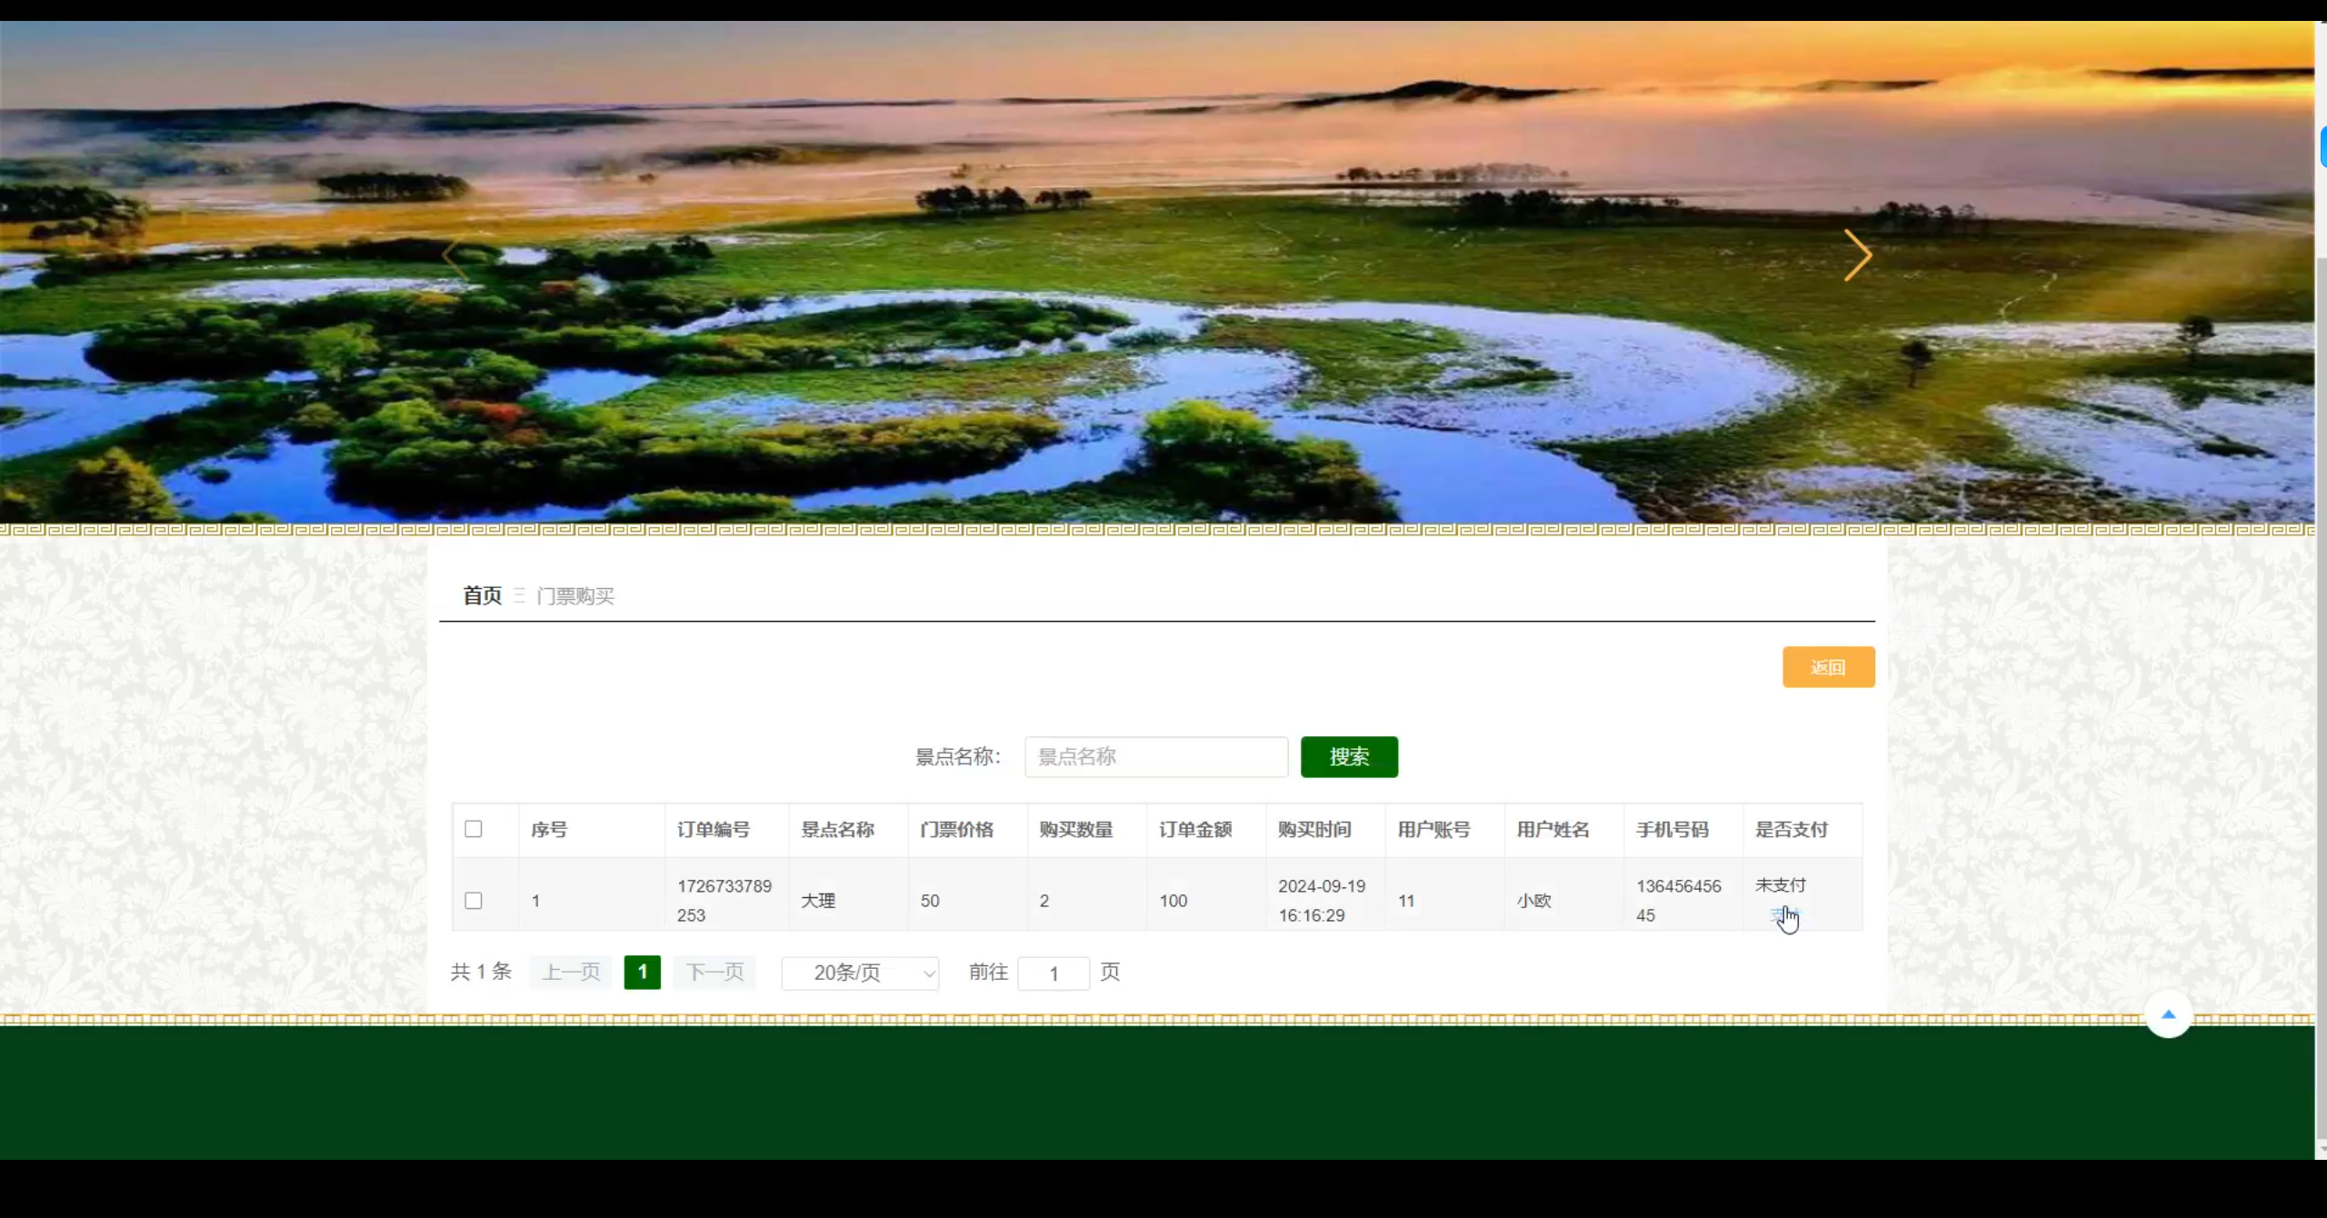Select 首页 in the breadcrumb
This screenshot has width=2327, height=1218.
pyautogui.click(x=481, y=595)
